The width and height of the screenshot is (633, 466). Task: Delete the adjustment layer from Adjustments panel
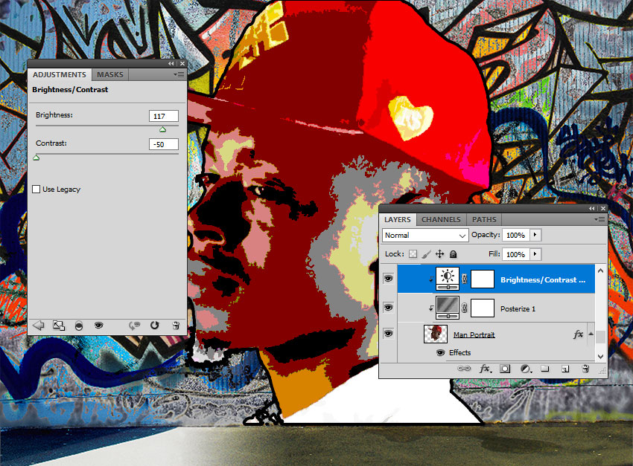coord(176,325)
